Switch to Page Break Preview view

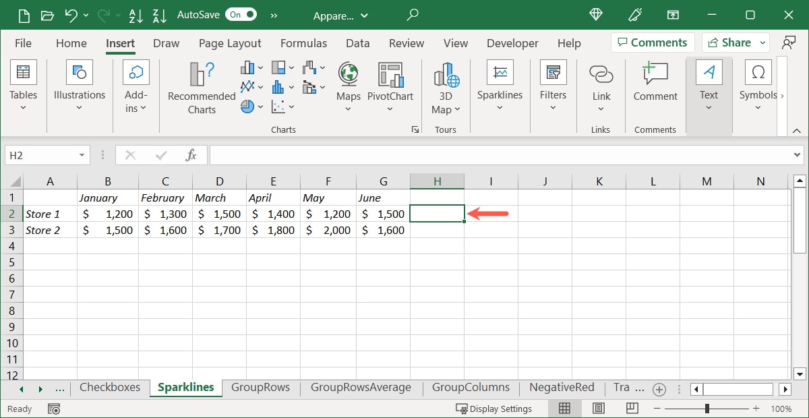(632, 408)
